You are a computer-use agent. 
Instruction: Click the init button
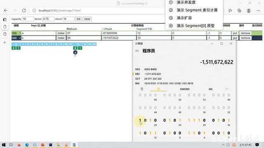(x=78, y=19)
